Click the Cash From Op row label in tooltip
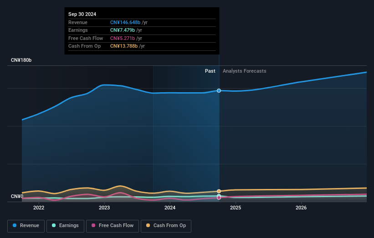 pyautogui.click(x=84, y=46)
